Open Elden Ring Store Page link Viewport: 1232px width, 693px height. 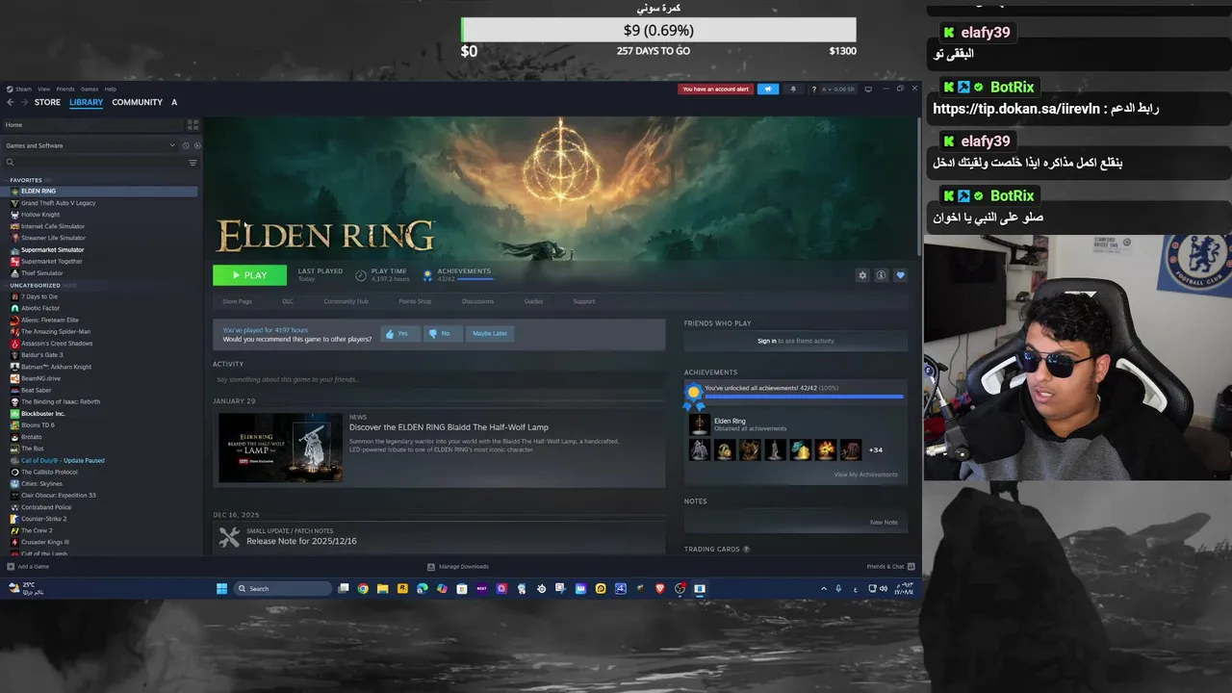click(x=237, y=301)
